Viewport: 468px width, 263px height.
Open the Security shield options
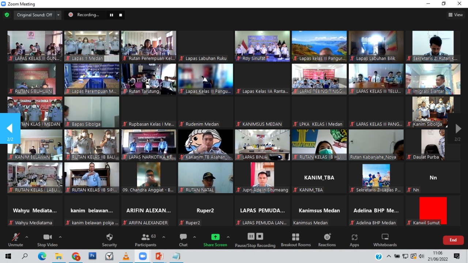click(109, 240)
